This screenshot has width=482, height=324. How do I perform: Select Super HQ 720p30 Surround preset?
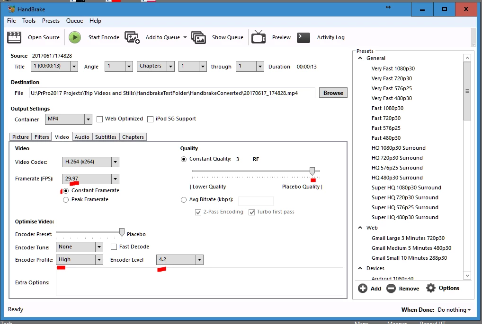(405, 198)
